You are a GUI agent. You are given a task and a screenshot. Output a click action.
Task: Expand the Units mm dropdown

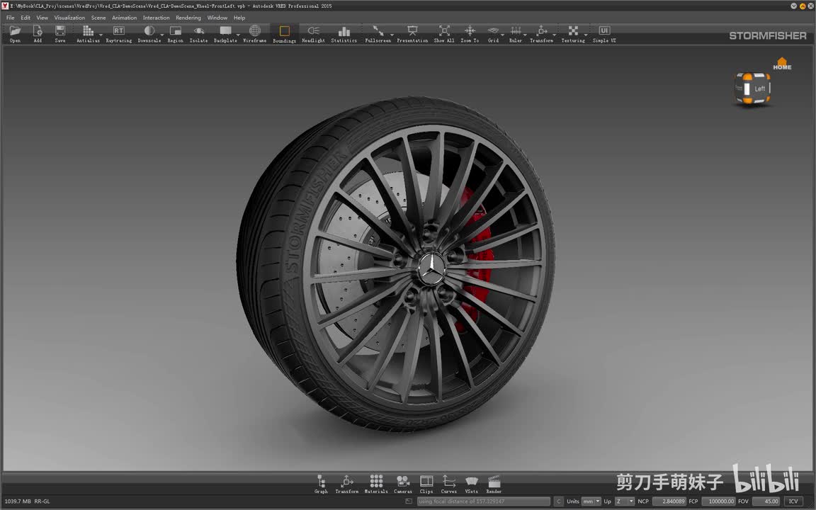(x=591, y=501)
